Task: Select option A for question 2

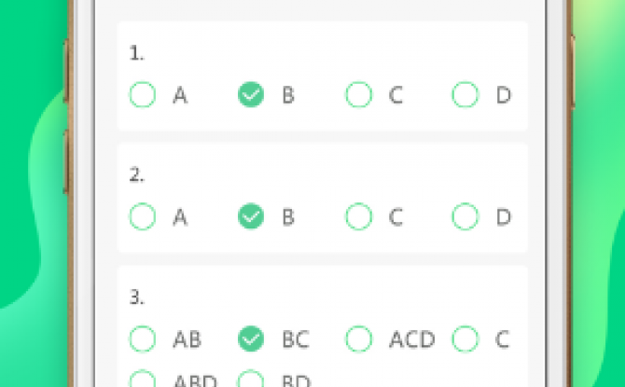Action: pyautogui.click(x=143, y=217)
